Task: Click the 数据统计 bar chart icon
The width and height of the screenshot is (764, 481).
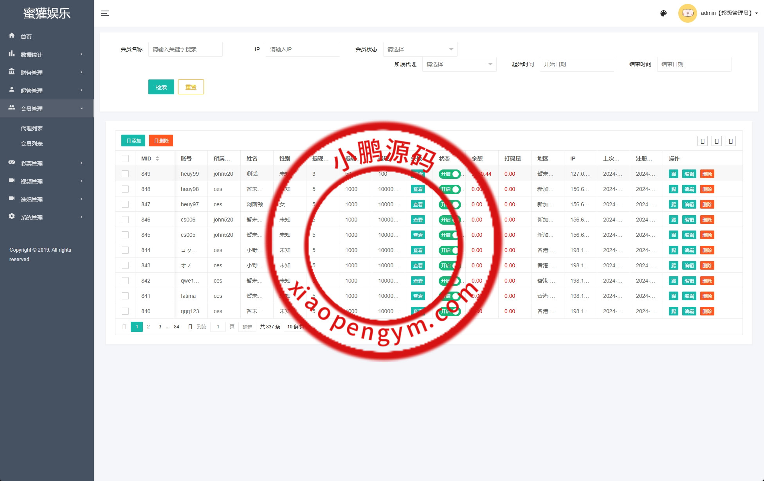Action: click(12, 54)
